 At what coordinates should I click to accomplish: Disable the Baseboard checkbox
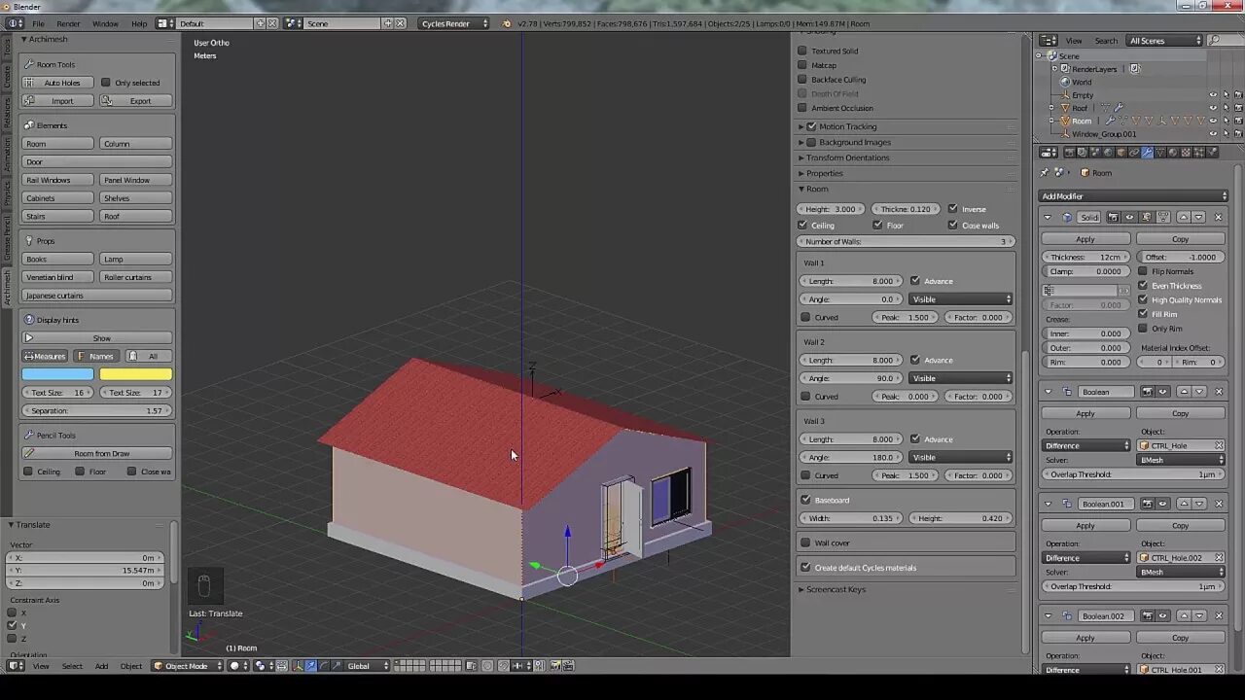[x=805, y=500]
